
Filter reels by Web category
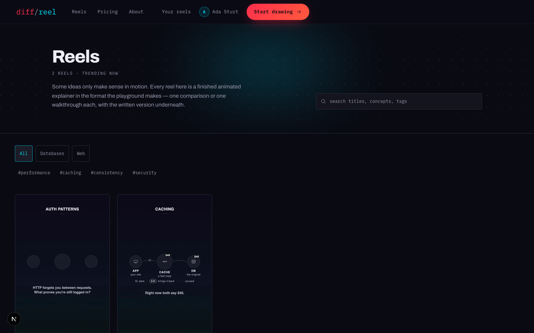pyautogui.click(x=81, y=154)
